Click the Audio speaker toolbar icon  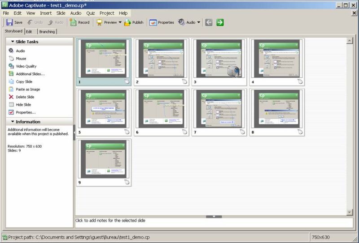pos(181,22)
